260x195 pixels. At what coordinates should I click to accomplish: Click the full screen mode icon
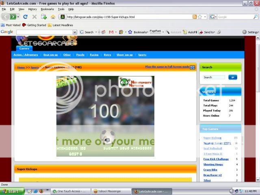point(192,67)
